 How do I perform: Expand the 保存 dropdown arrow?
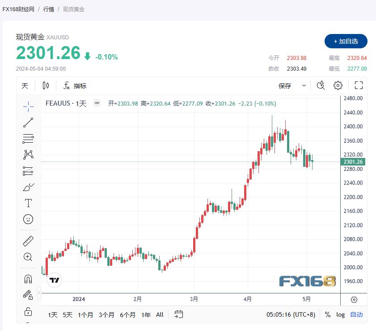[304, 85]
